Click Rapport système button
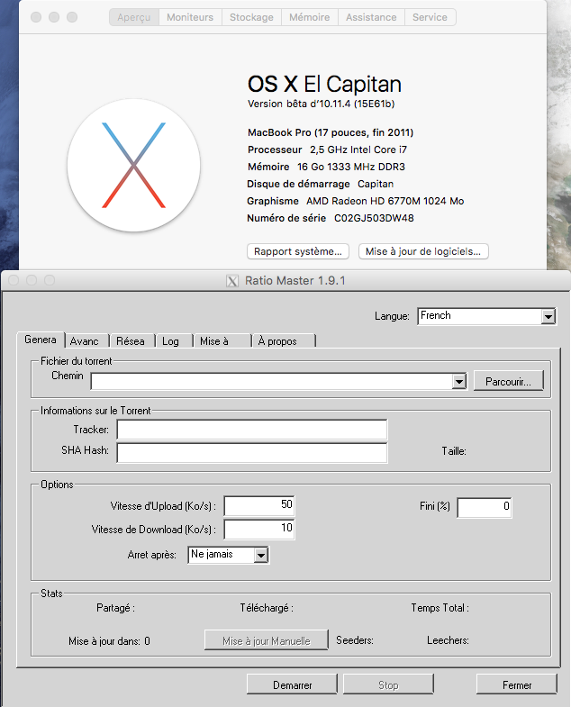The width and height of the screenshot is (571, 707). [298, 251]
